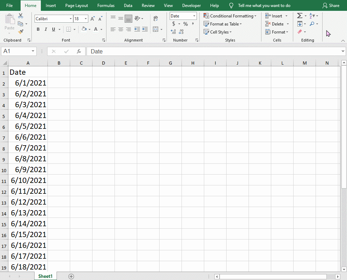This screenshot has width=347, height=280.
Task: Align text left in cell
Action: [x=113, y=29]
